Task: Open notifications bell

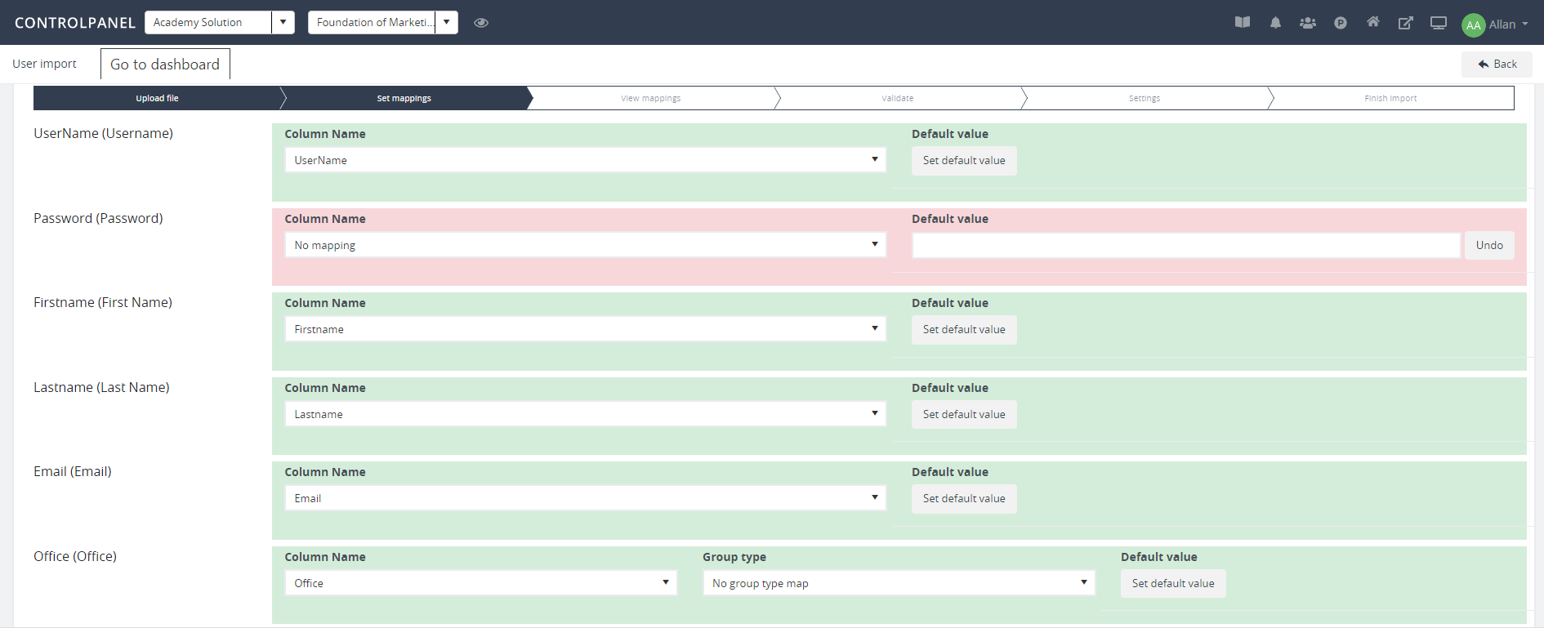Action: click(1275, 23)
